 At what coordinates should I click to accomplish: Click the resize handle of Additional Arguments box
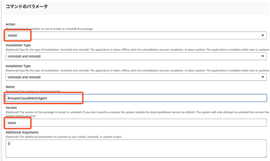[x=265, y=156]
